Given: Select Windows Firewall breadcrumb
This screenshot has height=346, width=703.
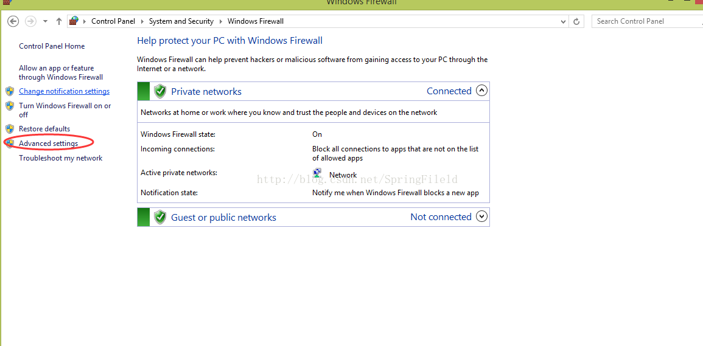Looking at the screenshot, I should pos(256,21).
